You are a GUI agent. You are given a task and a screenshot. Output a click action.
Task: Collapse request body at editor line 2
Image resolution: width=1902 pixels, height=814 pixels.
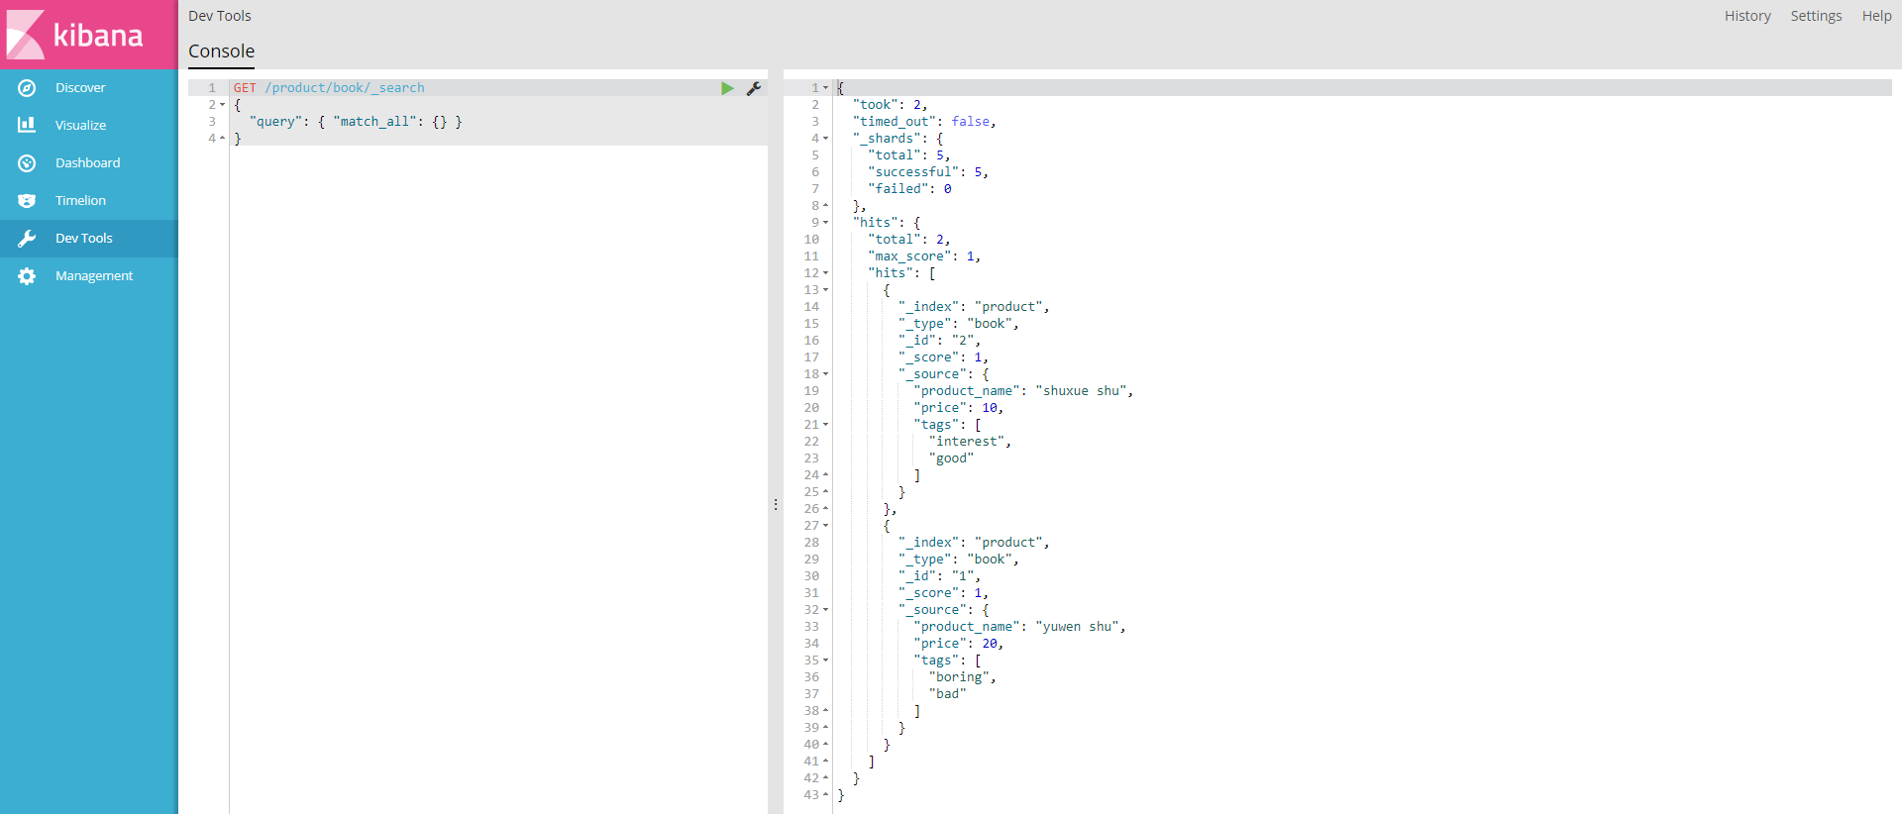[223, 105]
